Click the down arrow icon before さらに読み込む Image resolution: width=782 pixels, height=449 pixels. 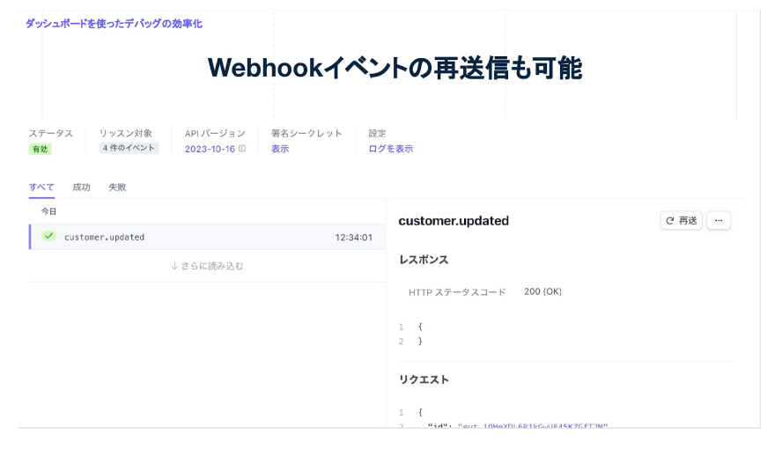pyautogui.click(x=174, y=266)
